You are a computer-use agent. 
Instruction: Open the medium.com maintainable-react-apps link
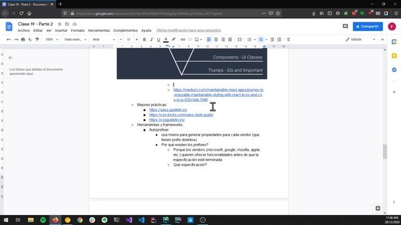218,94
